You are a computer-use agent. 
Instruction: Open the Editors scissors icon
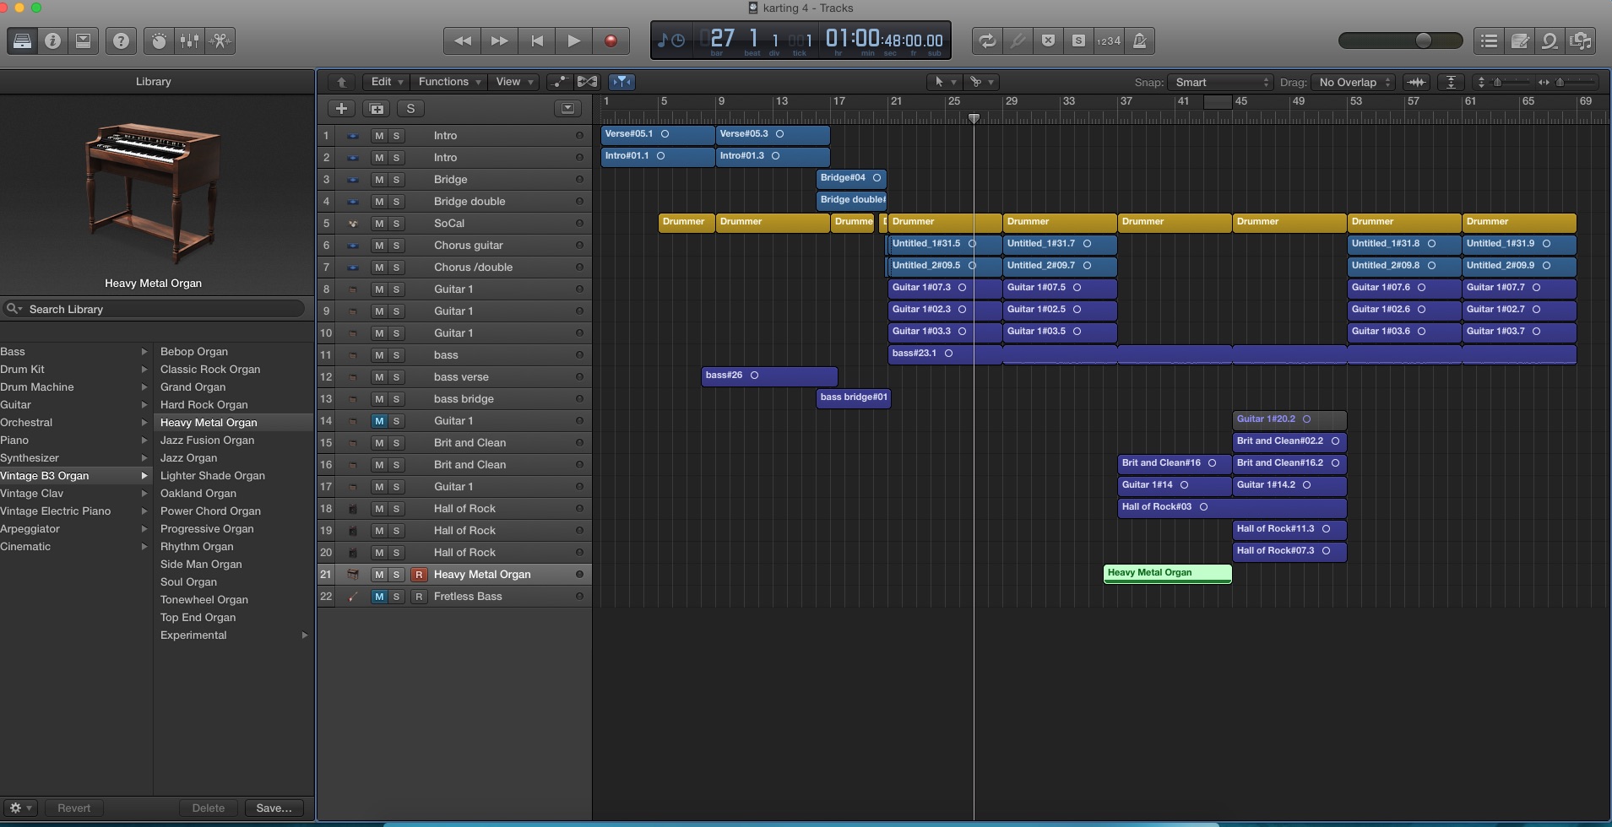pos(220,41)
